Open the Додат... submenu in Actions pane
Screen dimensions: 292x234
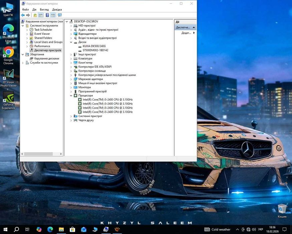pyautogui.click(x=188, y=33)
